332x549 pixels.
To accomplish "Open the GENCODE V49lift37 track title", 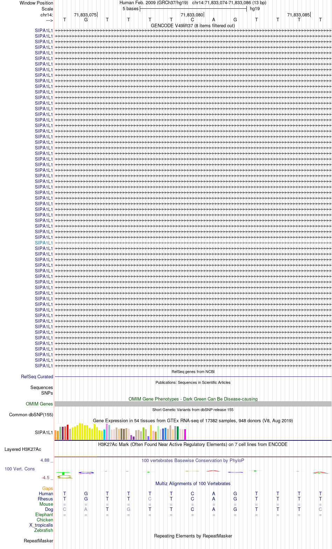I will tap(193, 25).
